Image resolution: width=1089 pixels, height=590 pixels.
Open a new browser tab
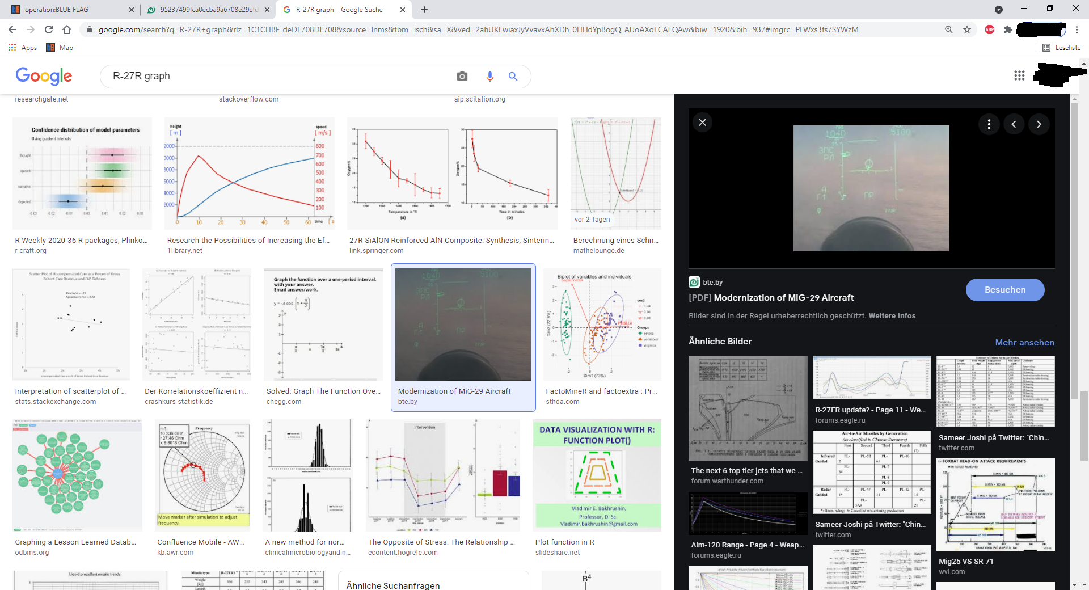(424, 10)
